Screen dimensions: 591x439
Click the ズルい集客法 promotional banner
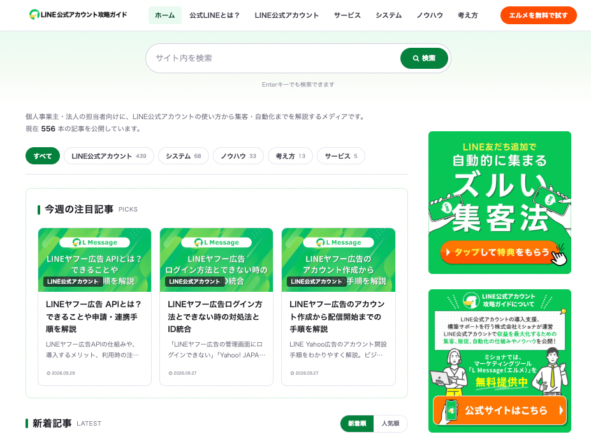pos(500,203)
